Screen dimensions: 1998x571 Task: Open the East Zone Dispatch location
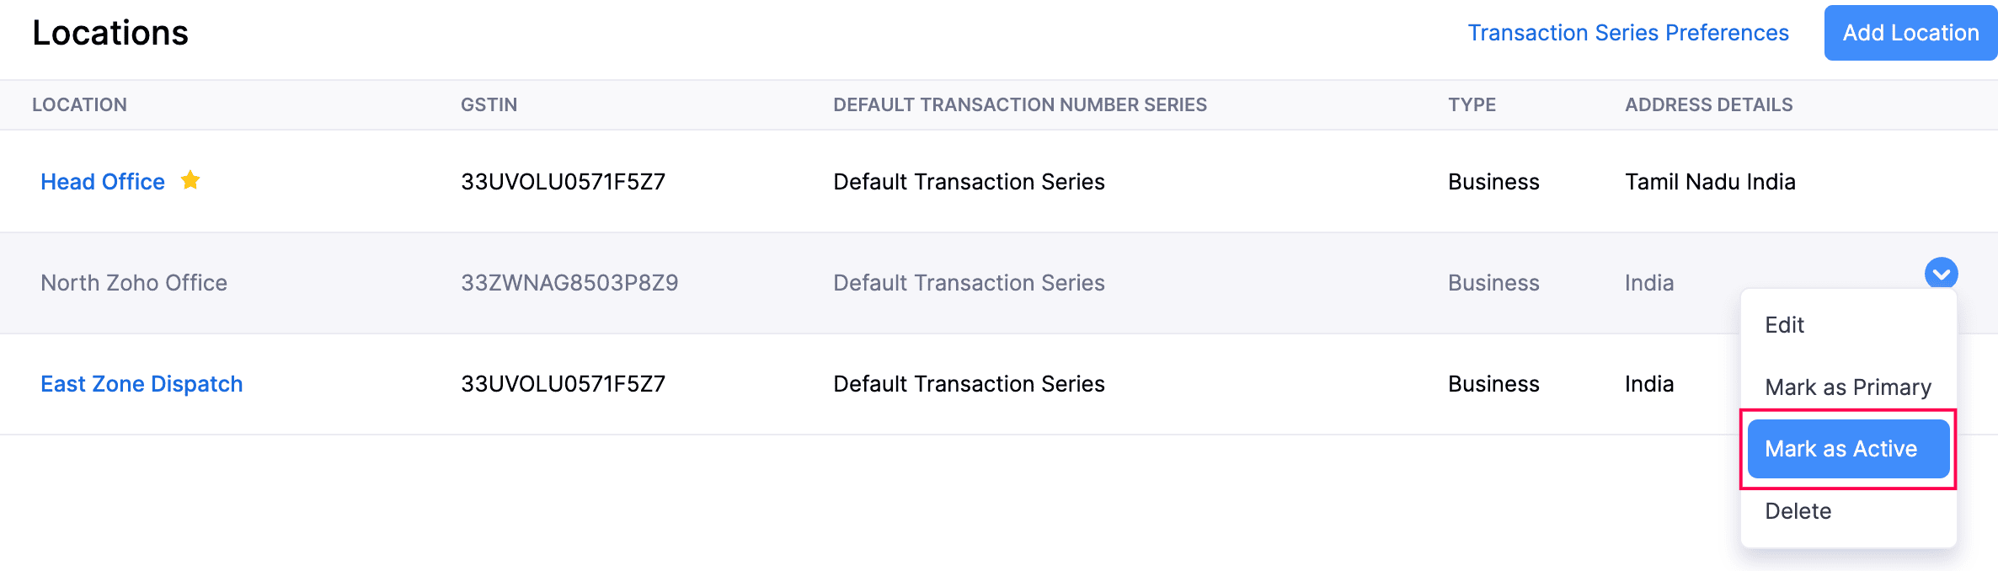(142, 384)
